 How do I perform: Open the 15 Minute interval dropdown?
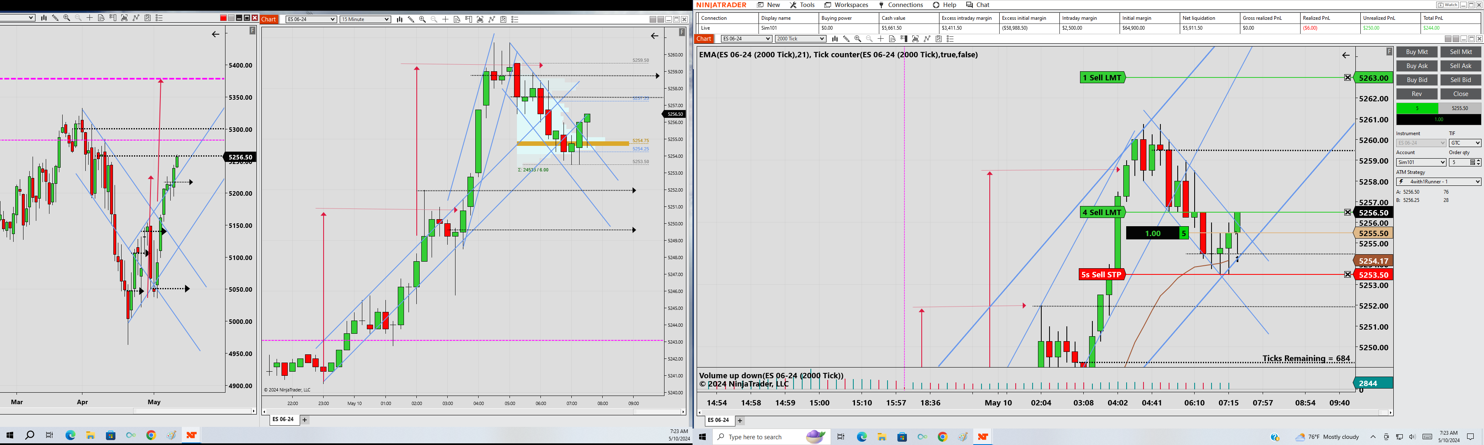(365, 19)
